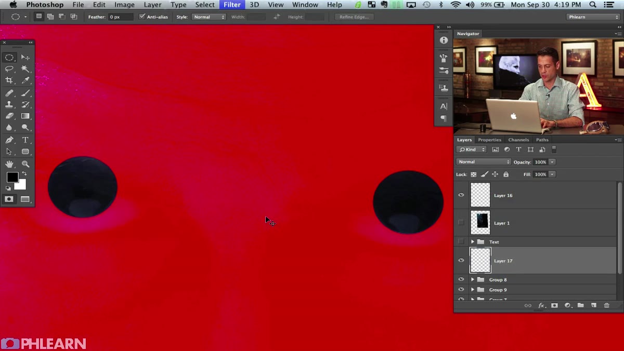This screenshot has width=624, height=351.
Task: Open the Kind filter dropdown
Action: [x=472, y=150]
